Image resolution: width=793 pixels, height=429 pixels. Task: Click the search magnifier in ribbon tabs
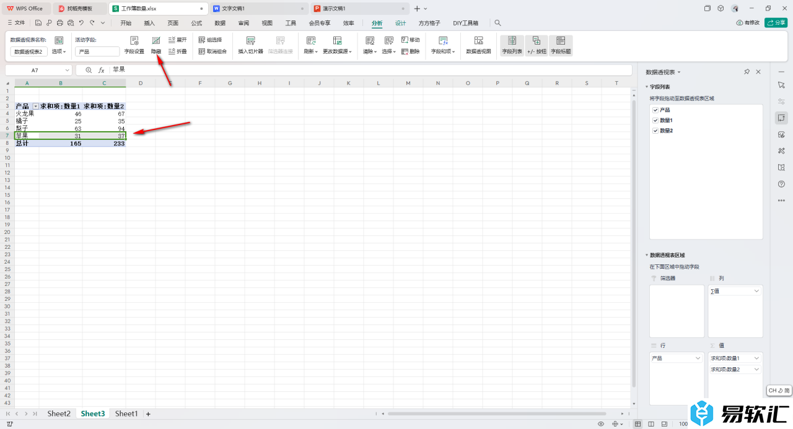[x=497, y=23]
